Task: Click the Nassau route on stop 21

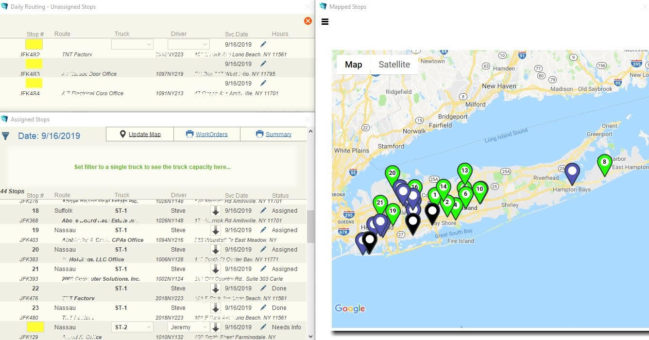Action: 65,269
